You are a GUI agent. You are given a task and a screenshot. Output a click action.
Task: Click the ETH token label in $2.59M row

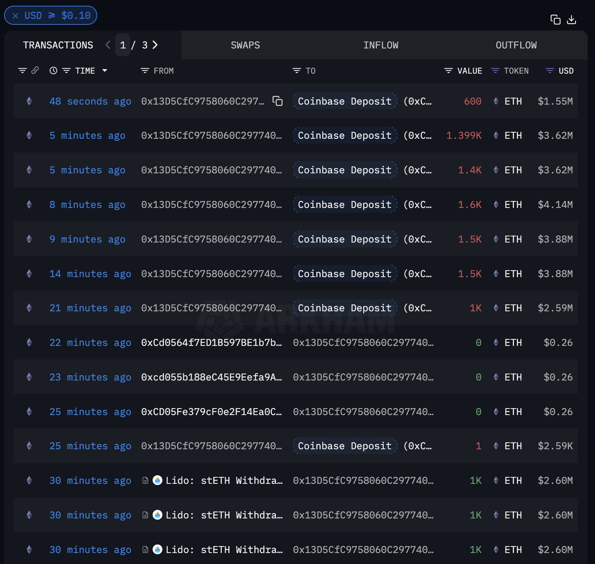pos(513,308)
